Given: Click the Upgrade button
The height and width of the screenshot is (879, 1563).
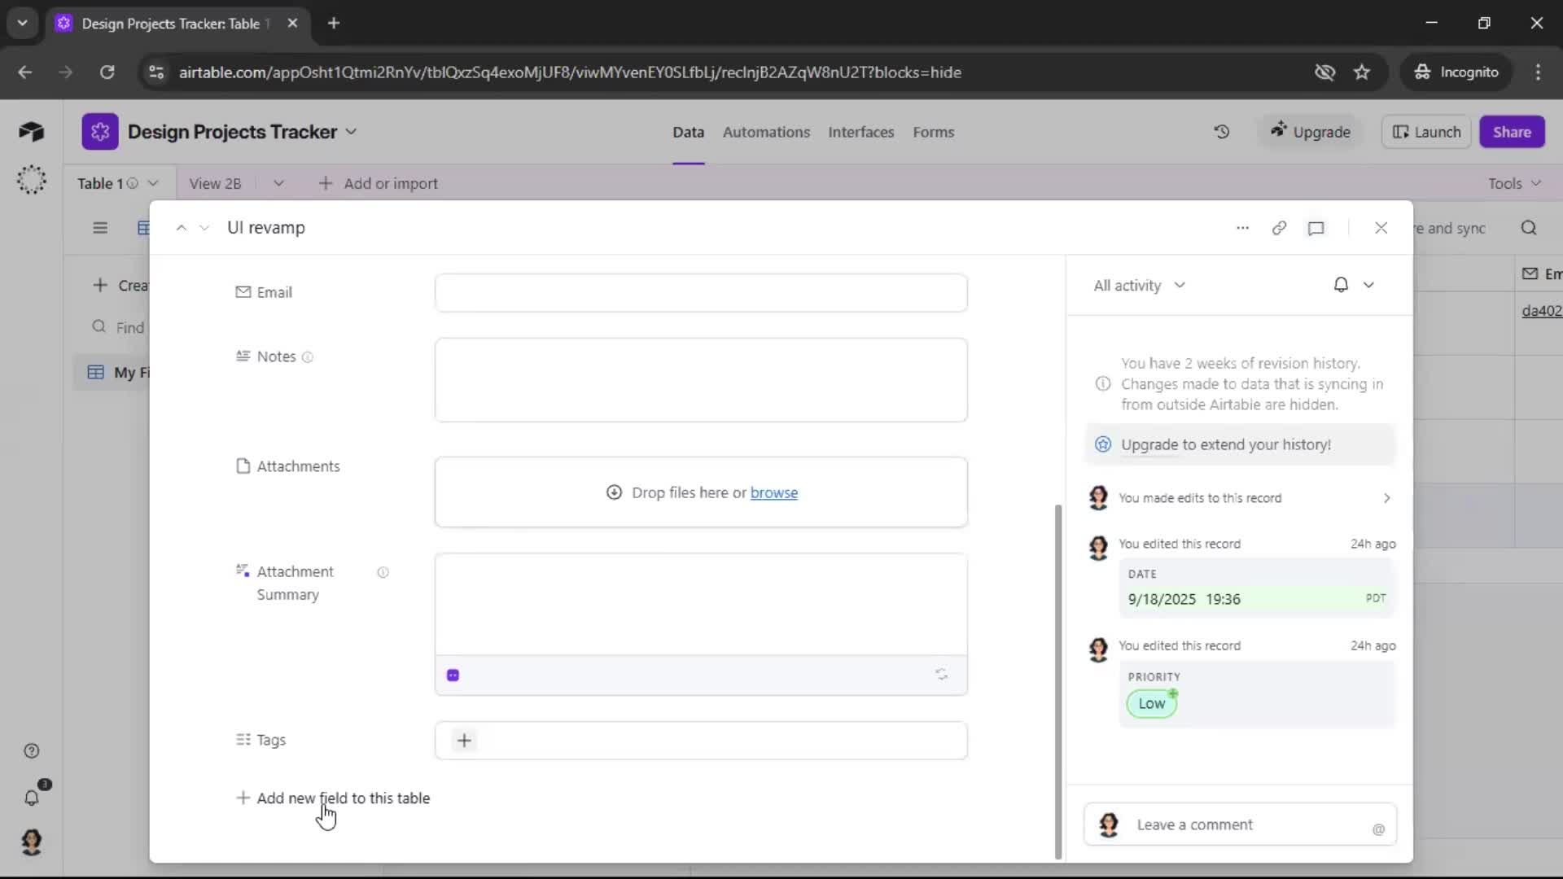Looking at the screenshot, I should pos(1311,132).
